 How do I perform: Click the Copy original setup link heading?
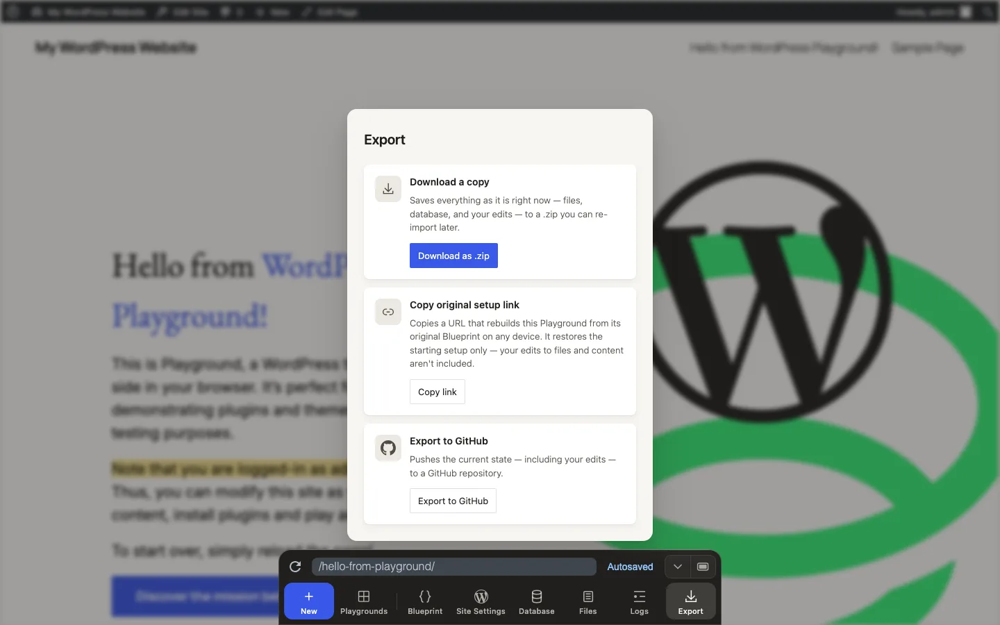pyautogui.click(x=465, y=305)
